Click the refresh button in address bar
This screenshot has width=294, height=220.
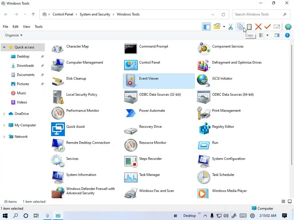pos(223,14)
